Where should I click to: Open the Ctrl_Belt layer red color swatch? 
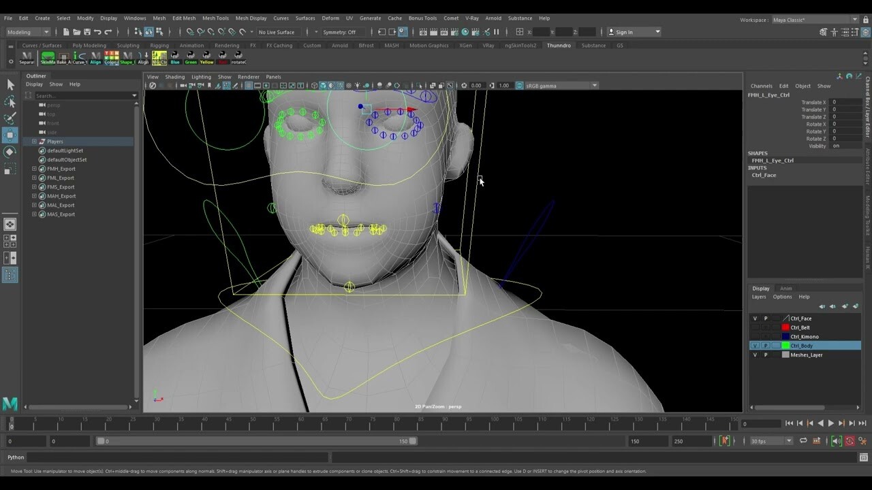pos(785,327)
